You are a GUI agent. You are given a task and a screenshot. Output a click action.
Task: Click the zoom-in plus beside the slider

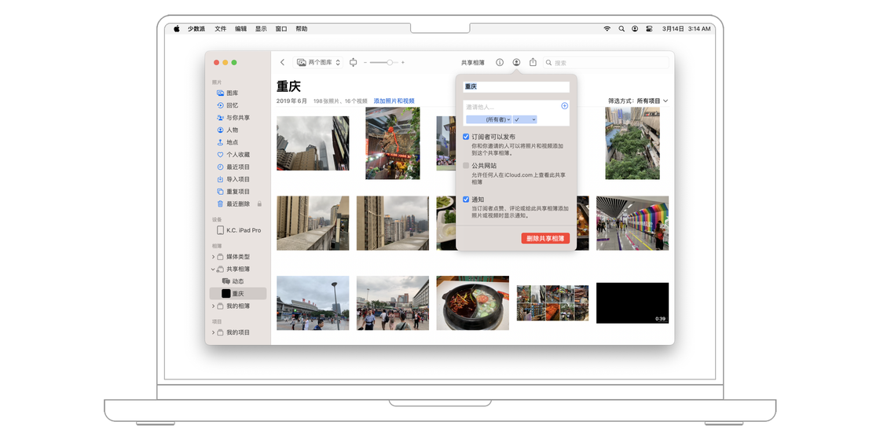point(402,62)
